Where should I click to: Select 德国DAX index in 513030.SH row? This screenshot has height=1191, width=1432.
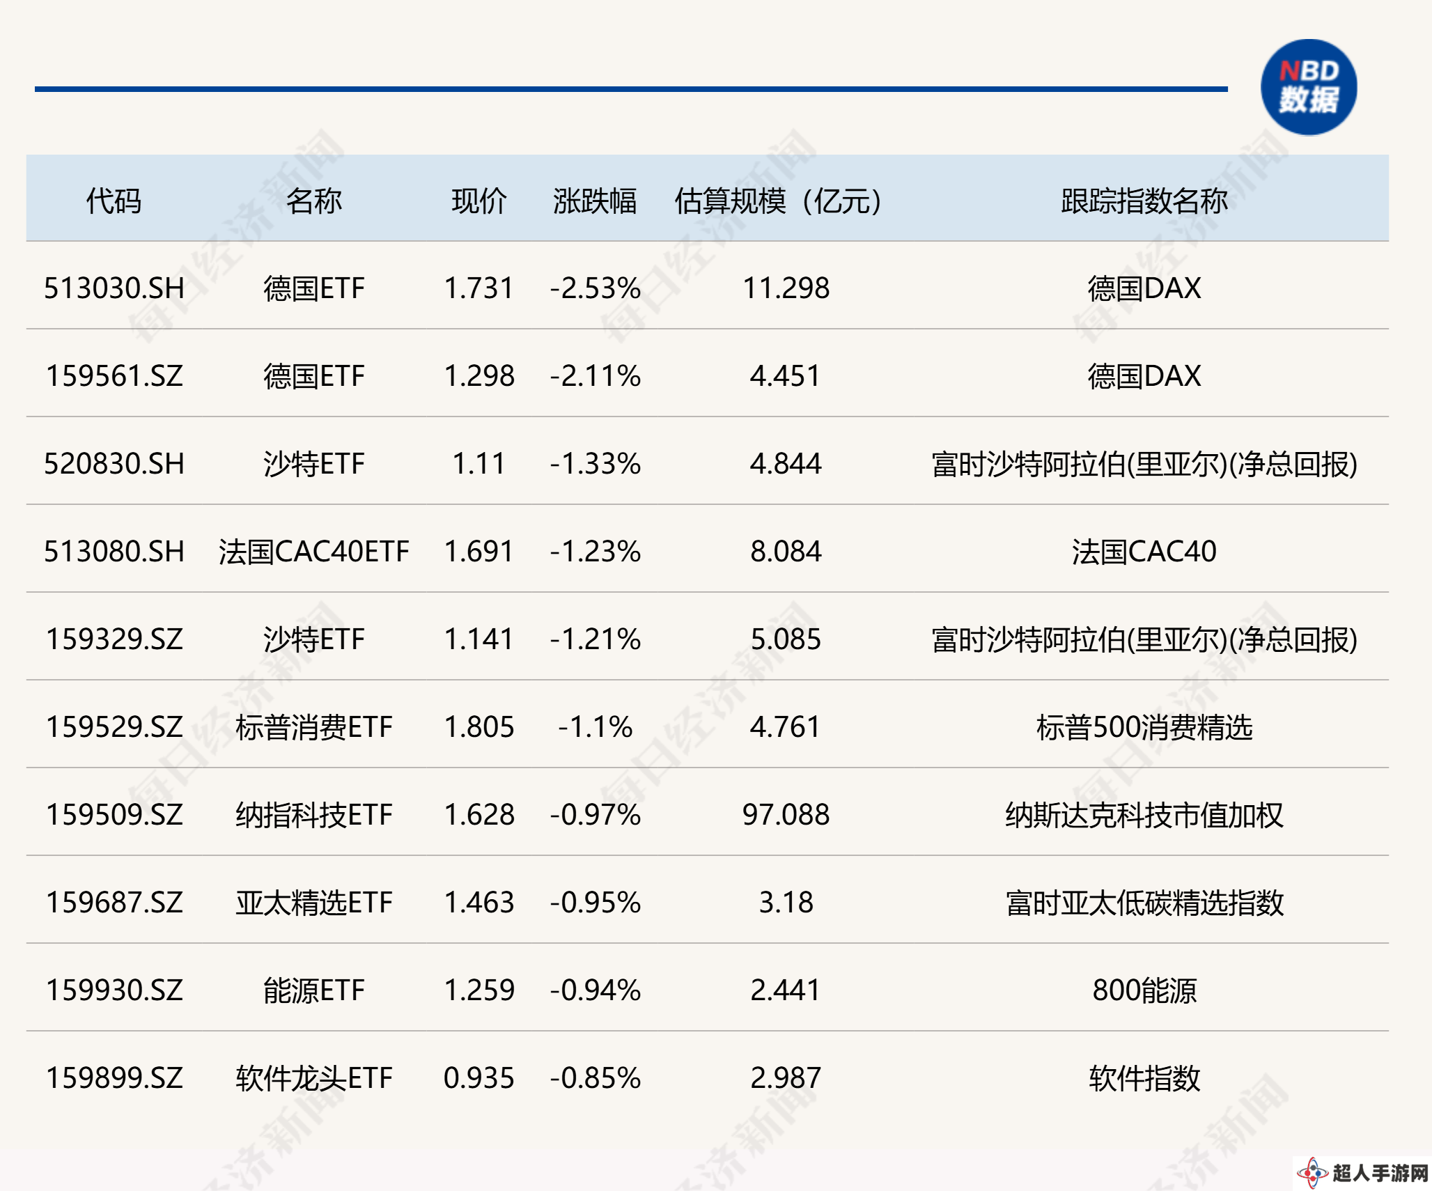coord(1144,288)
